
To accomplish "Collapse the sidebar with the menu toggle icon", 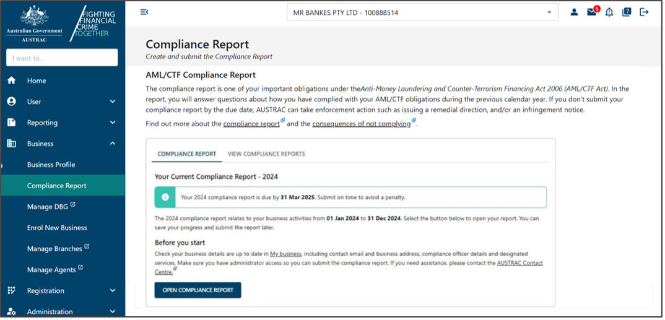I will (x=144, y=12).
